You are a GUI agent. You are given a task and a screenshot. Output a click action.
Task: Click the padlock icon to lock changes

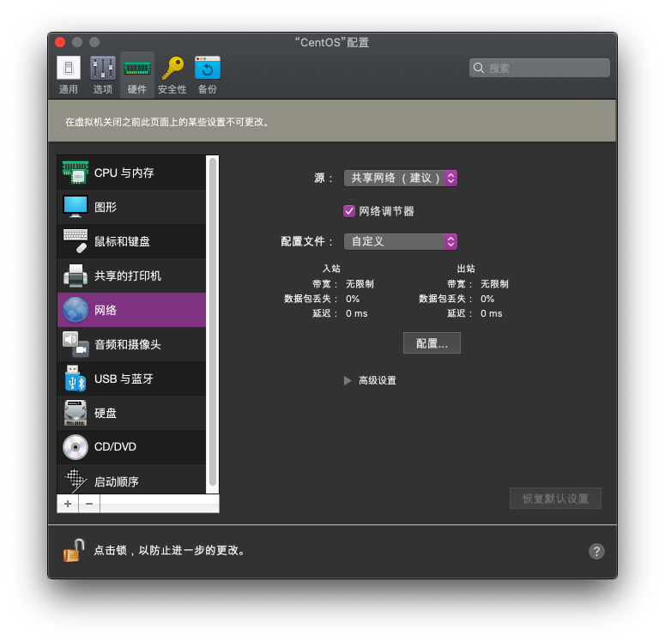pos(74,550)
